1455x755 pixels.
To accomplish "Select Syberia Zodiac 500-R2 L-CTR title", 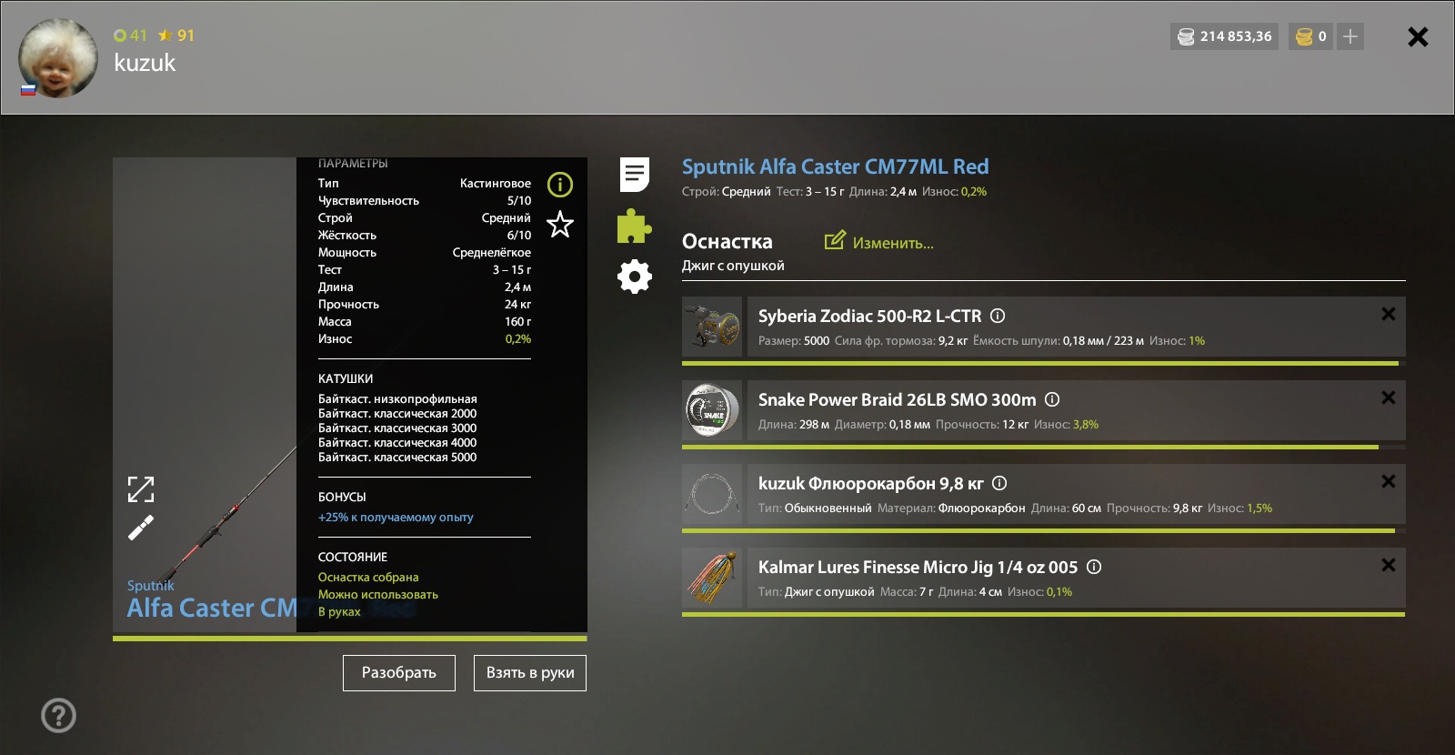I will (869, 317).
